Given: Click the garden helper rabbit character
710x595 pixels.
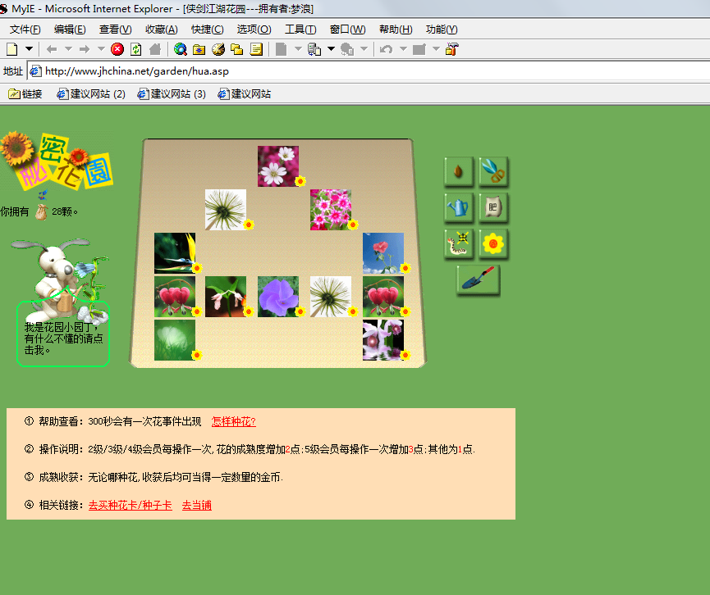Looking at the screenshot, I should pyautogui.click(x=61, y=279).
